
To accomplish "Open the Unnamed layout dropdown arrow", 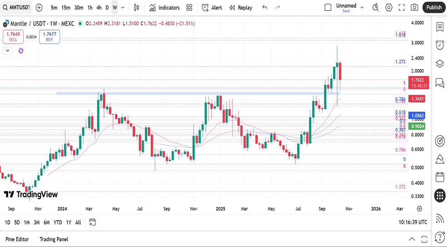I will point(362,7).
